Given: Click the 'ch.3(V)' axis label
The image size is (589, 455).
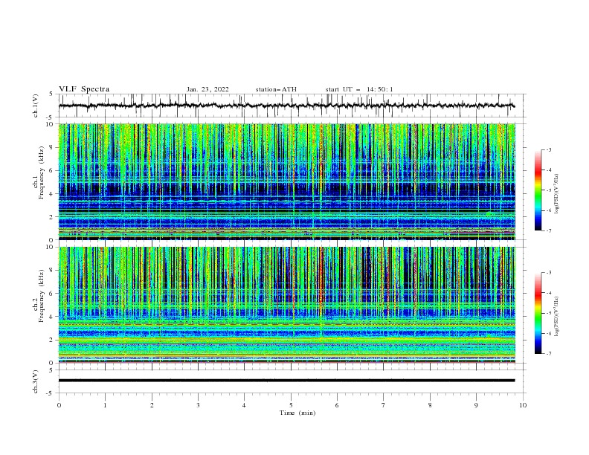Looking at the screenshot, I should pyautogui.click(x=36, y=381).
